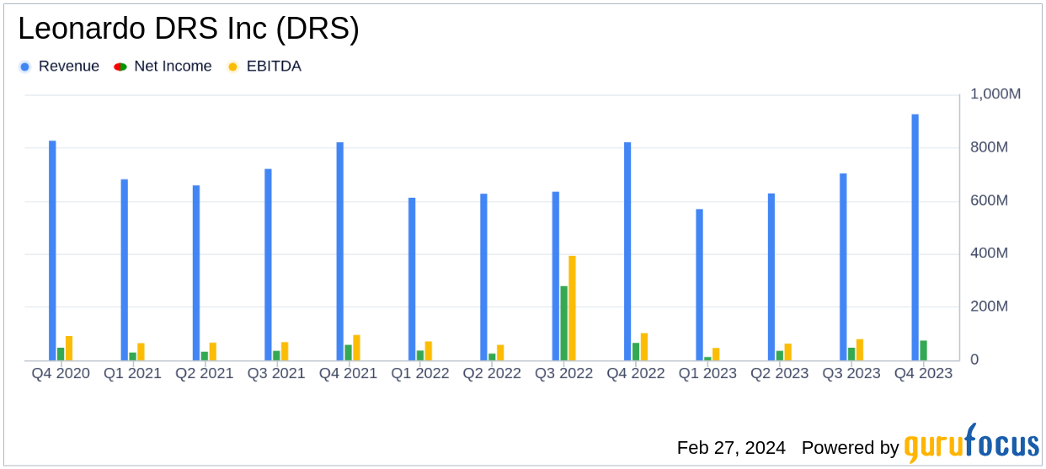Click the Q1 2022 axis label
The width and height of the screenshot is (1046, 469).
(420, 373)
